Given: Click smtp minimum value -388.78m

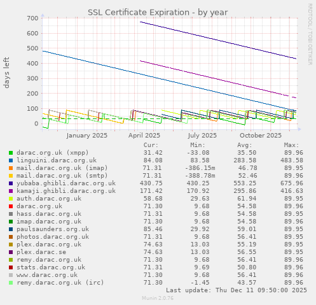Looking at the screenshot, I should [200, 176].
